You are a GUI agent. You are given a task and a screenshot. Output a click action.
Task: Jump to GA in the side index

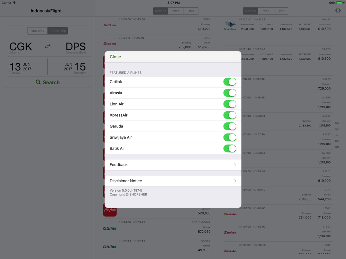point(337,123)
